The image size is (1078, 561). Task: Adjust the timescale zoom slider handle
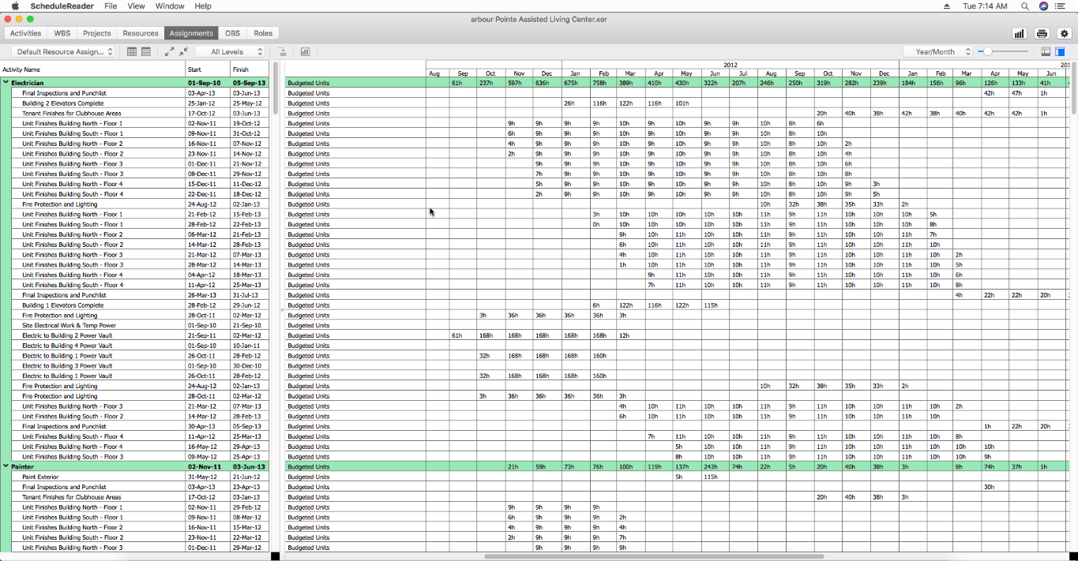click(x=986, y=51)
